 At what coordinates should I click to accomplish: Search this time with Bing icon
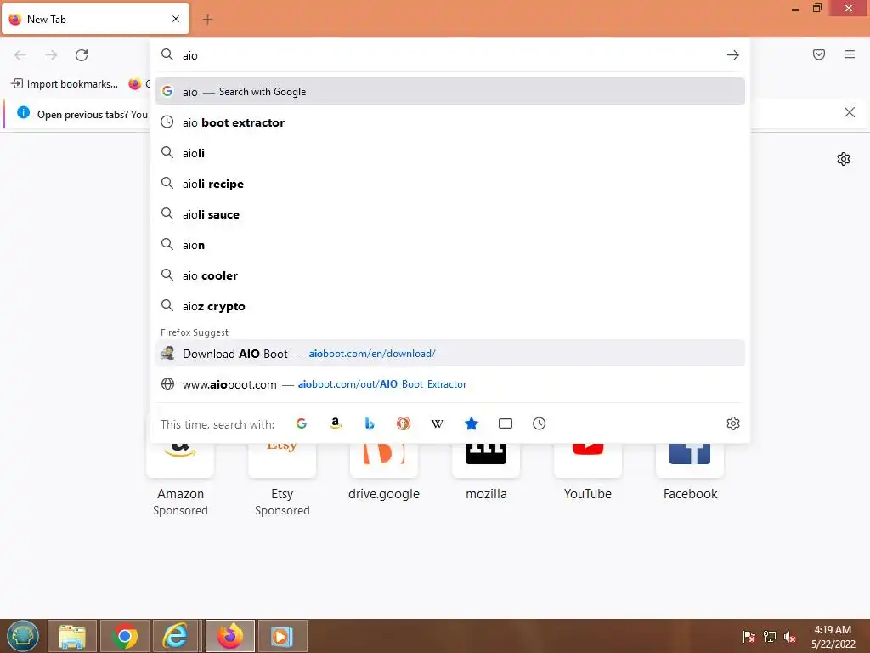pyautogui.click(x=370, y=423)
